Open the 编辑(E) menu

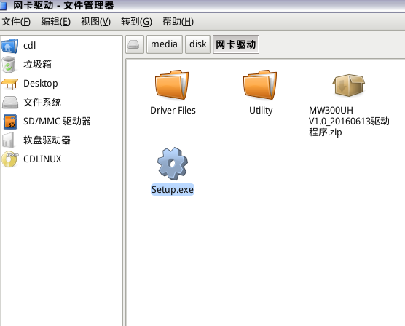[x=56, y=22]
